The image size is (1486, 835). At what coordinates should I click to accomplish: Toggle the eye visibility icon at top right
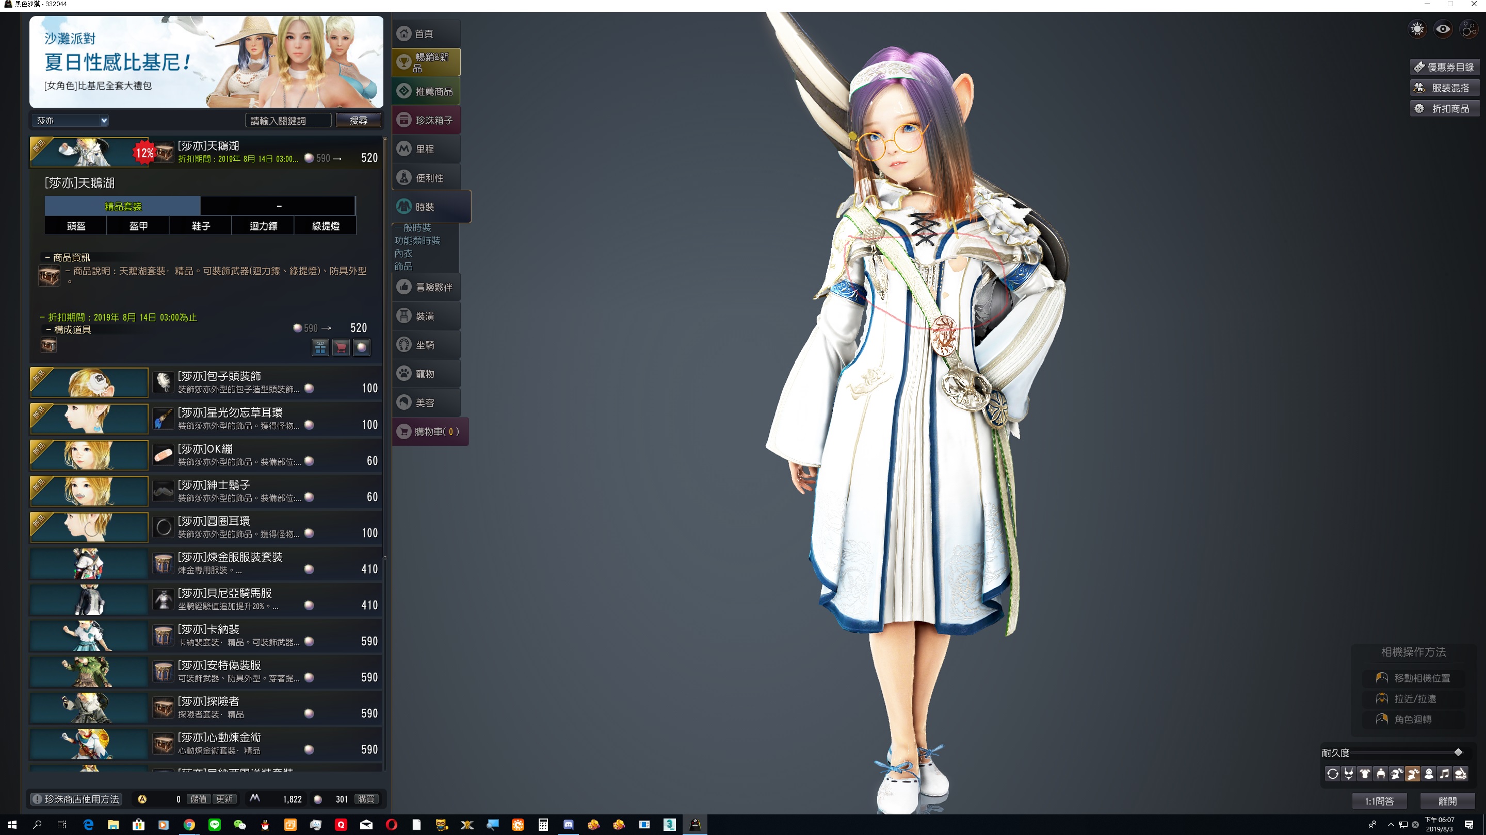click(x=1443, y=29)
